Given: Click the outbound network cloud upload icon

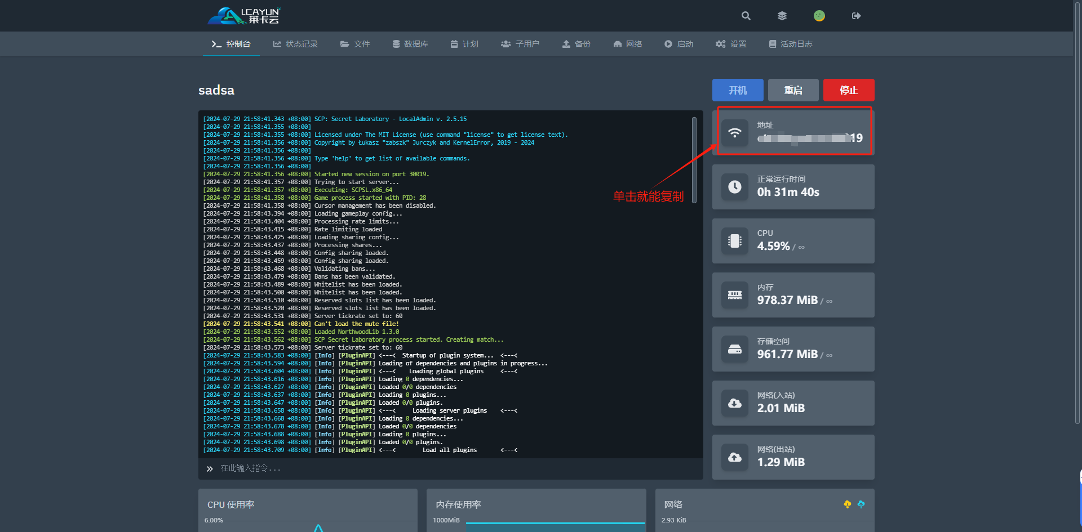Looking at the screenshot, I should coord(735,457).
